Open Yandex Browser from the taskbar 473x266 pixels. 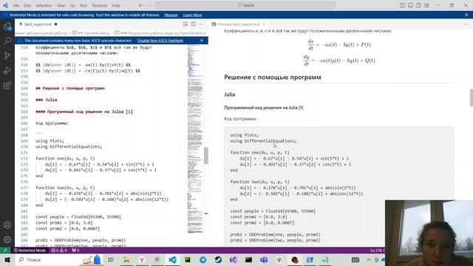pos(141,259)
